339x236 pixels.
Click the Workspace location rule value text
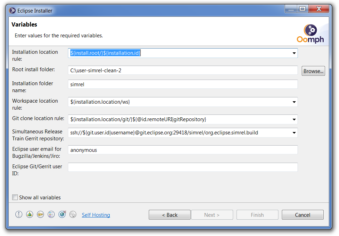pos(100,102)
